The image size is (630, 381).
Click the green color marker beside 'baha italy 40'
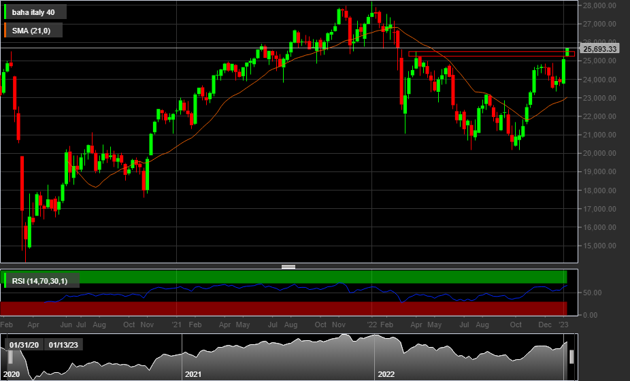(5, 12)
